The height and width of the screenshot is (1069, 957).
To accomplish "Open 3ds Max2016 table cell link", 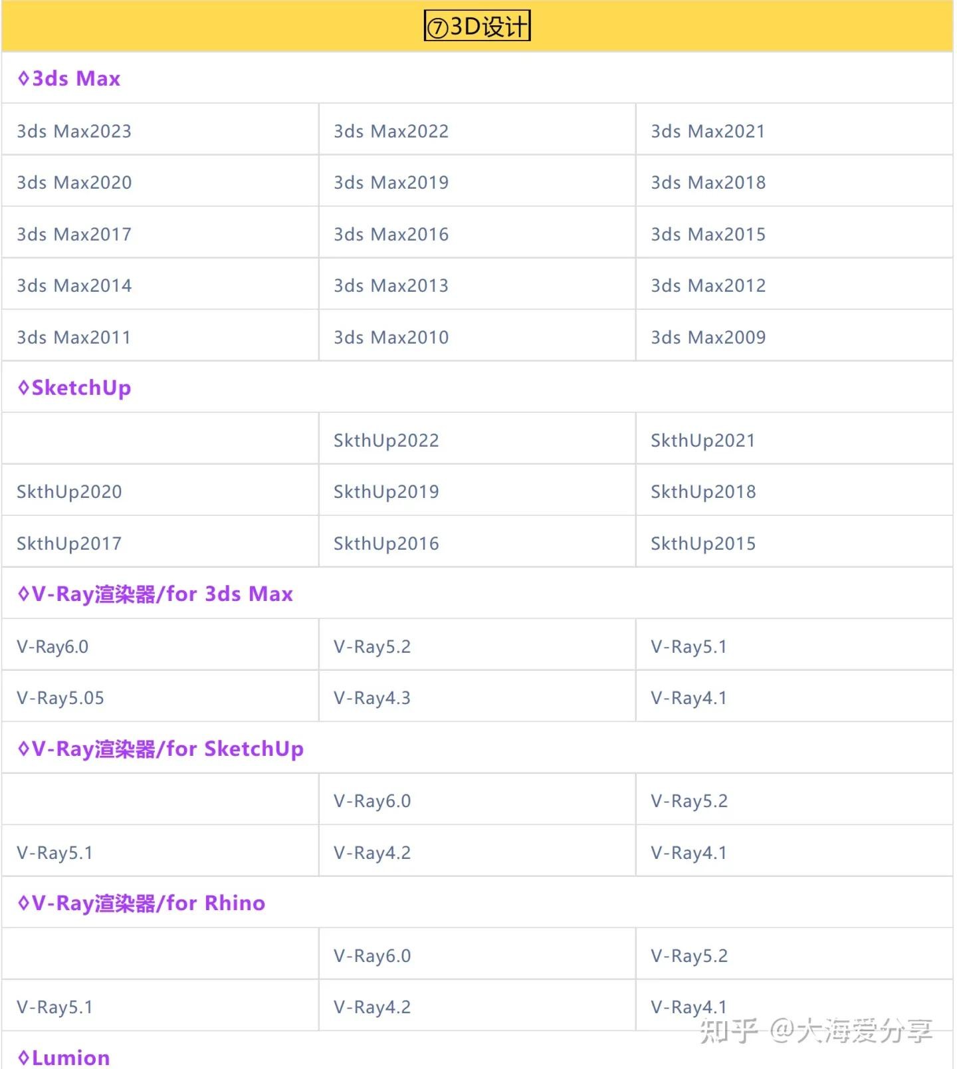I will 391,234.
